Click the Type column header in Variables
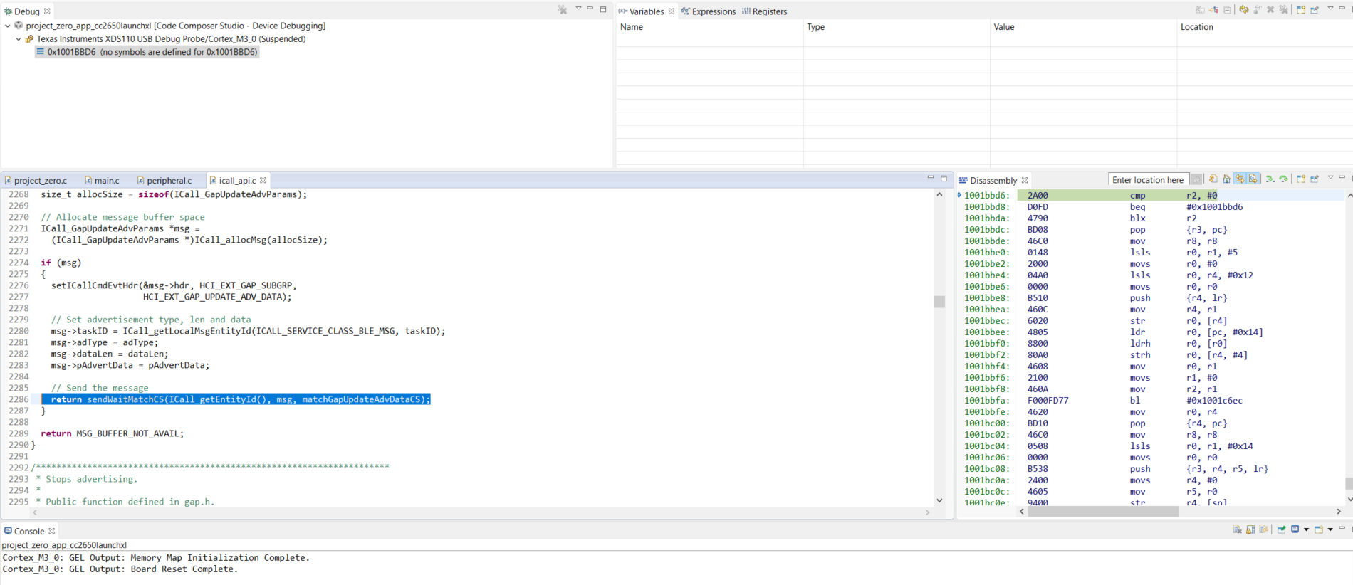 tap(897, 27)
